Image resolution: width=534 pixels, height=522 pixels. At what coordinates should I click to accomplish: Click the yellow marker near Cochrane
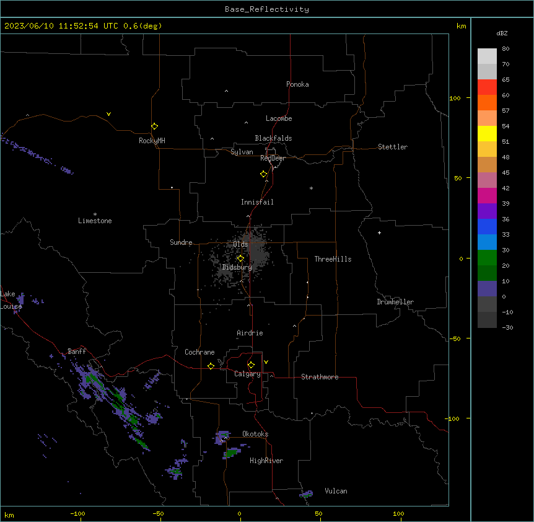[x=211, y=366]
